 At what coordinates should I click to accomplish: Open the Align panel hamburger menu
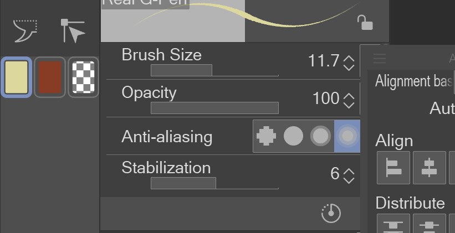pos(380,58)
